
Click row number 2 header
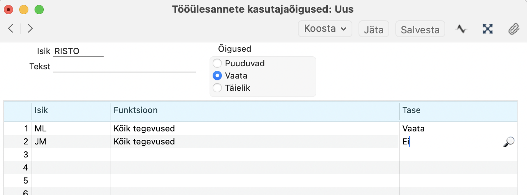(x=18, y=142)
